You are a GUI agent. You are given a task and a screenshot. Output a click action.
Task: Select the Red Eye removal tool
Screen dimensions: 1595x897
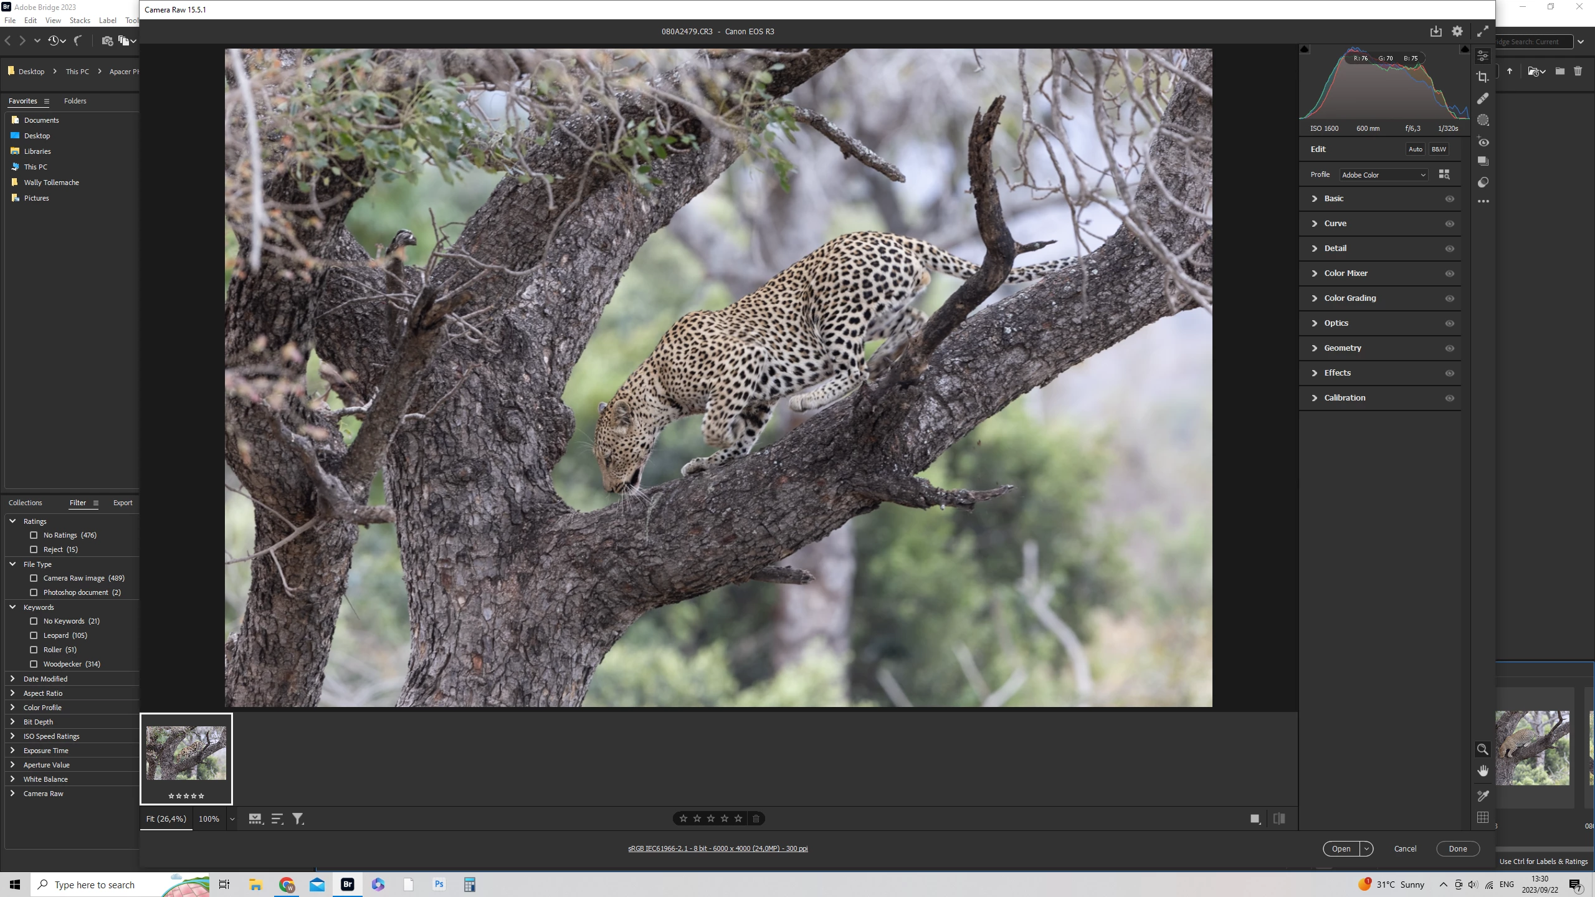coord(1483,142)
